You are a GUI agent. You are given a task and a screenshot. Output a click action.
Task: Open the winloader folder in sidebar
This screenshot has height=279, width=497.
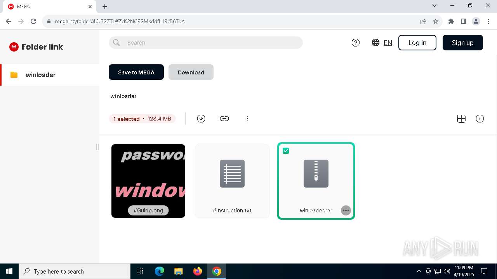[50, 75]
